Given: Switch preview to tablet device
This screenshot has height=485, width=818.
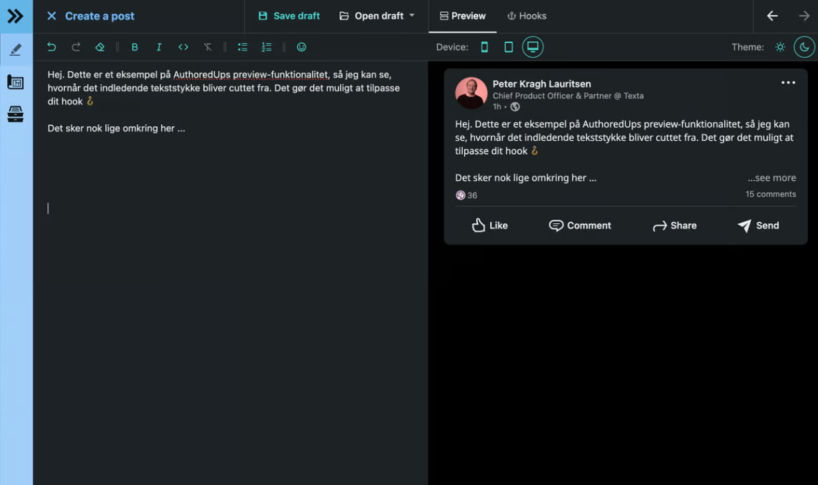Looking at the screenshot, I should pos(508,47).
